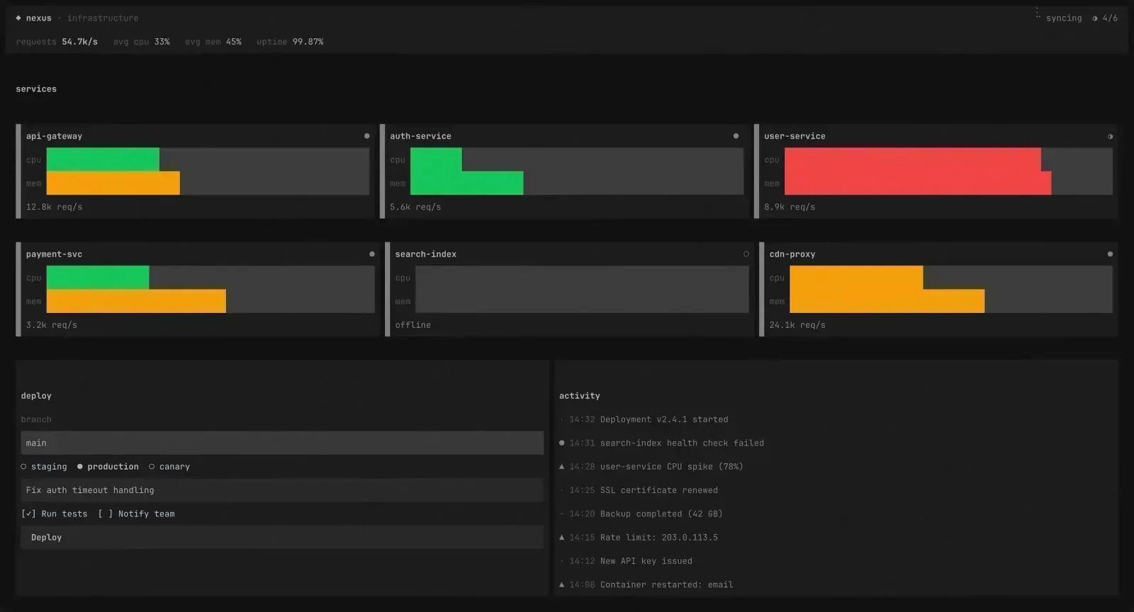Open the branch selector showing main
1134x612 pixels.
click(282, 443)
